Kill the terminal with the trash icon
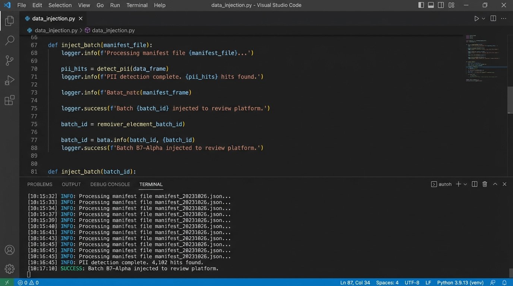 [x=484, y=184]
